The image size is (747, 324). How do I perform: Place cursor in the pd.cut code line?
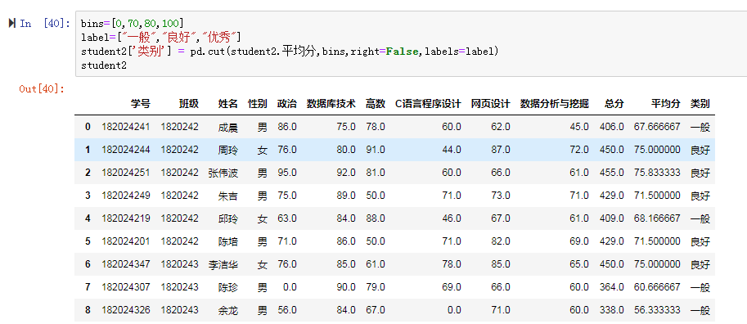point(290,51)
